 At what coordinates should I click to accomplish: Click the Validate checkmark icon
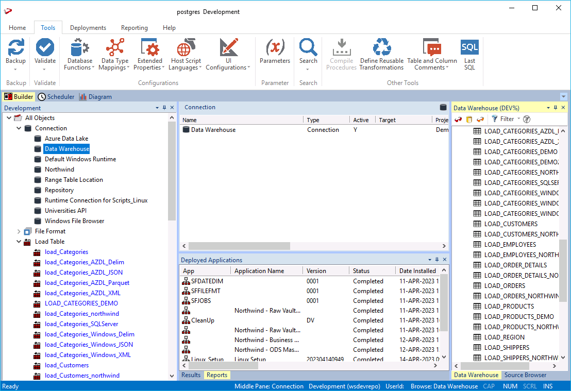[x=45, y=48]
